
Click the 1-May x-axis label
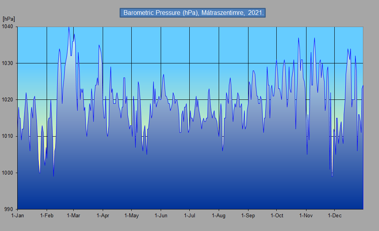(x=131, y=215)
